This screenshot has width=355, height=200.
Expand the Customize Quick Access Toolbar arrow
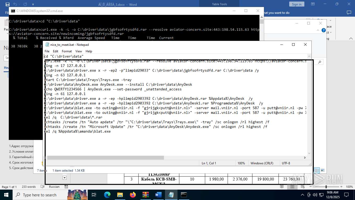pyautogui.click(x=33, y=4)
